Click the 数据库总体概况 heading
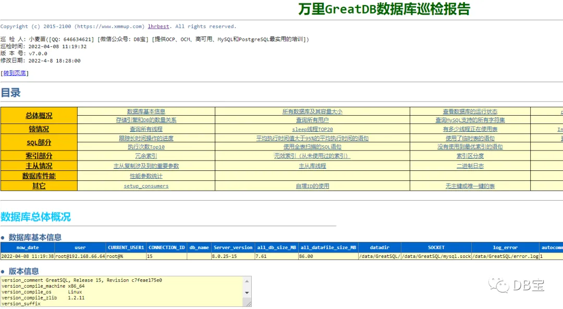The width and height of the screenshot is (563, 309). tap(35, 217)
